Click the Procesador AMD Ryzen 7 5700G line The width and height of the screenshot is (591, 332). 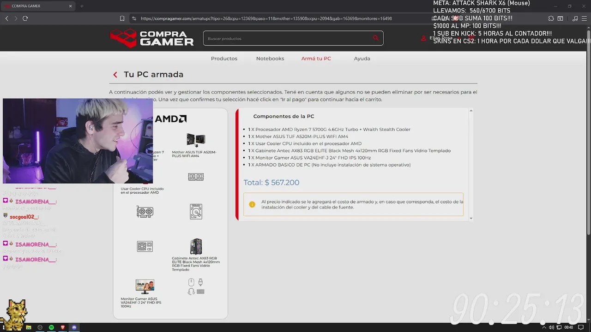coord(329,130)
